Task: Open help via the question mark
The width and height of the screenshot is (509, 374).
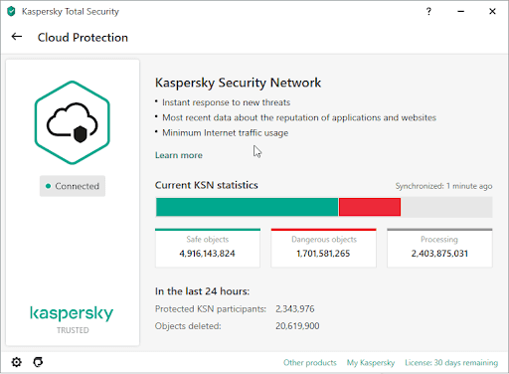Action: point(428,11)
